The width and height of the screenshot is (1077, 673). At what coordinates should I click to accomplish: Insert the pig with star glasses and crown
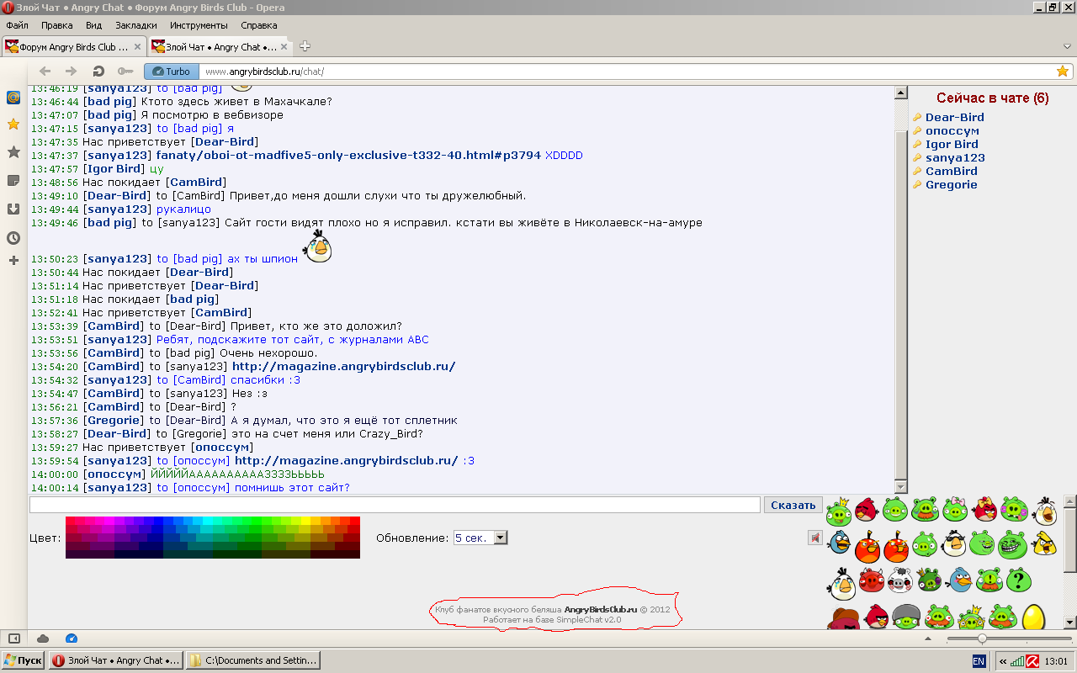point(972,618)
